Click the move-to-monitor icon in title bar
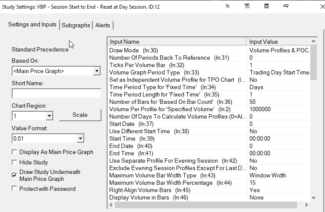This screenshot has height=212, width=325. tap(286, 6)
